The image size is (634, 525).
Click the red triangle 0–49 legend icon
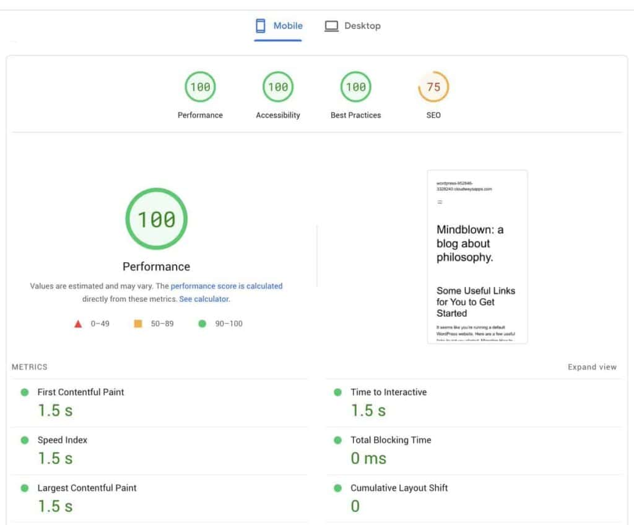point(78,323)
